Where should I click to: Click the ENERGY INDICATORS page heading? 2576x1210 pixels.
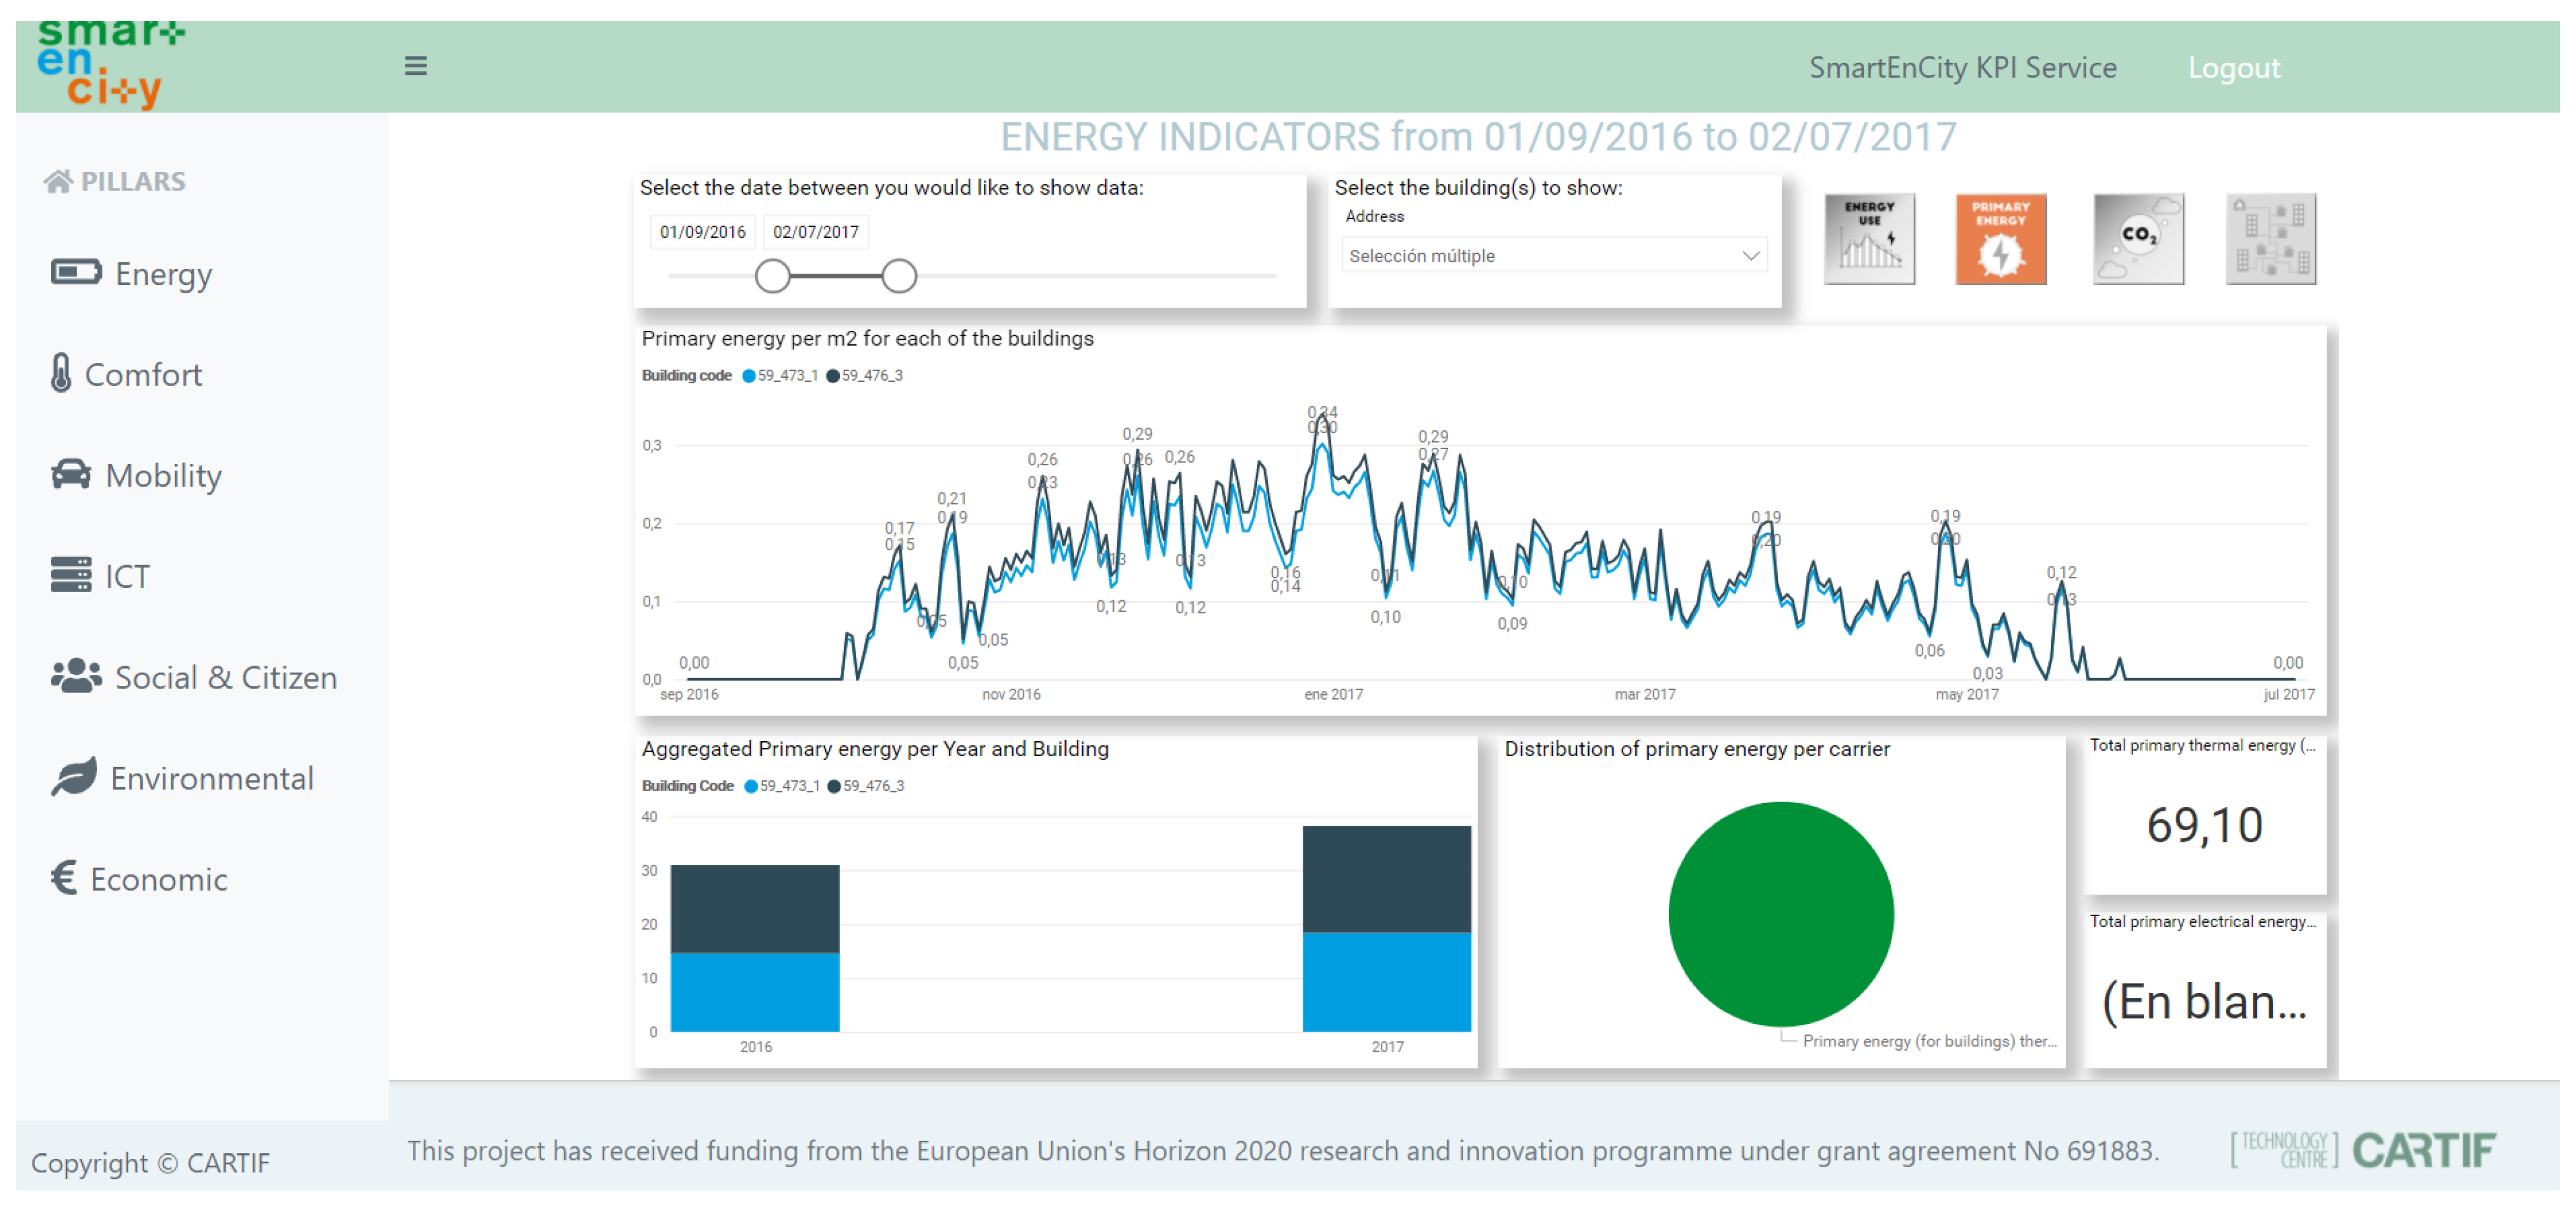pos(1478,137)
